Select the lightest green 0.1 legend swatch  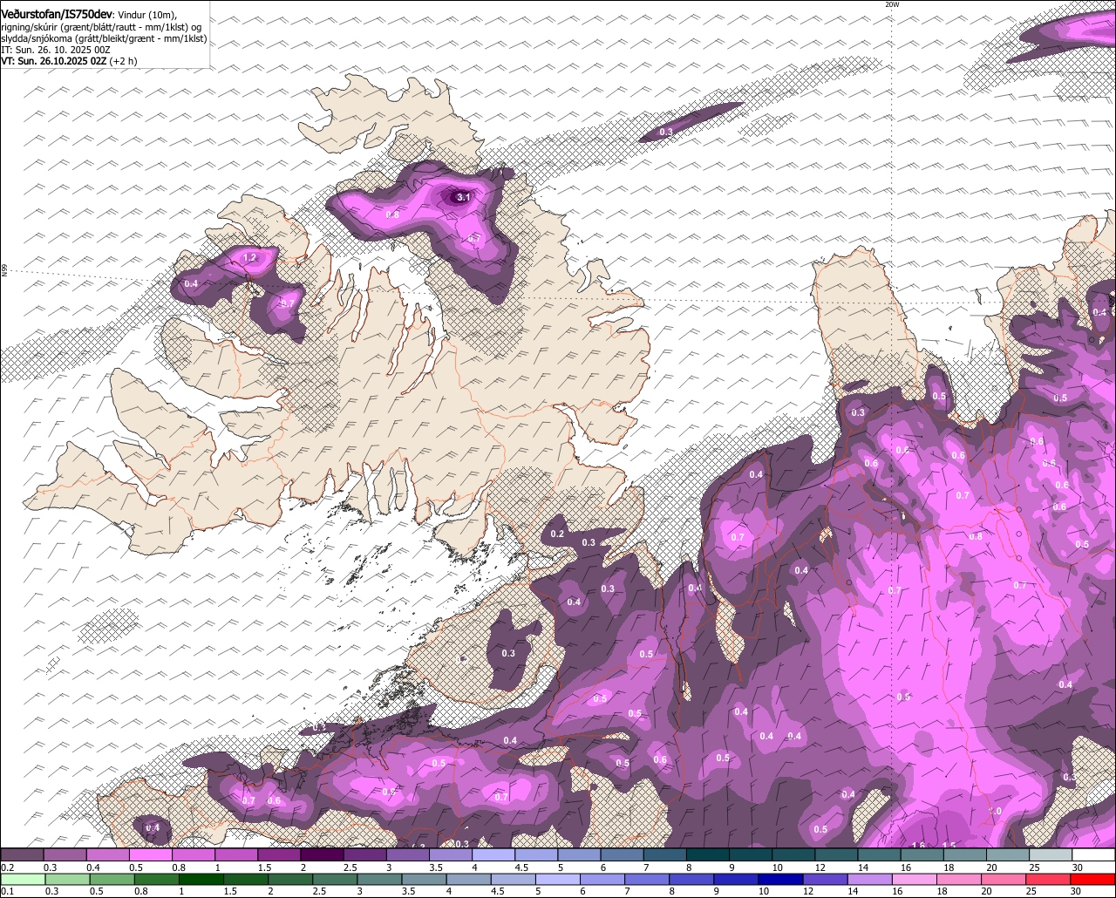click(22, 879)
